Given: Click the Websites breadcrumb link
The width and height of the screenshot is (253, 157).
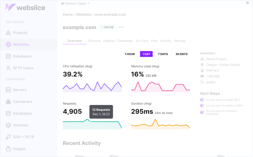Looking at the screenshot, I should pos(84,14).
